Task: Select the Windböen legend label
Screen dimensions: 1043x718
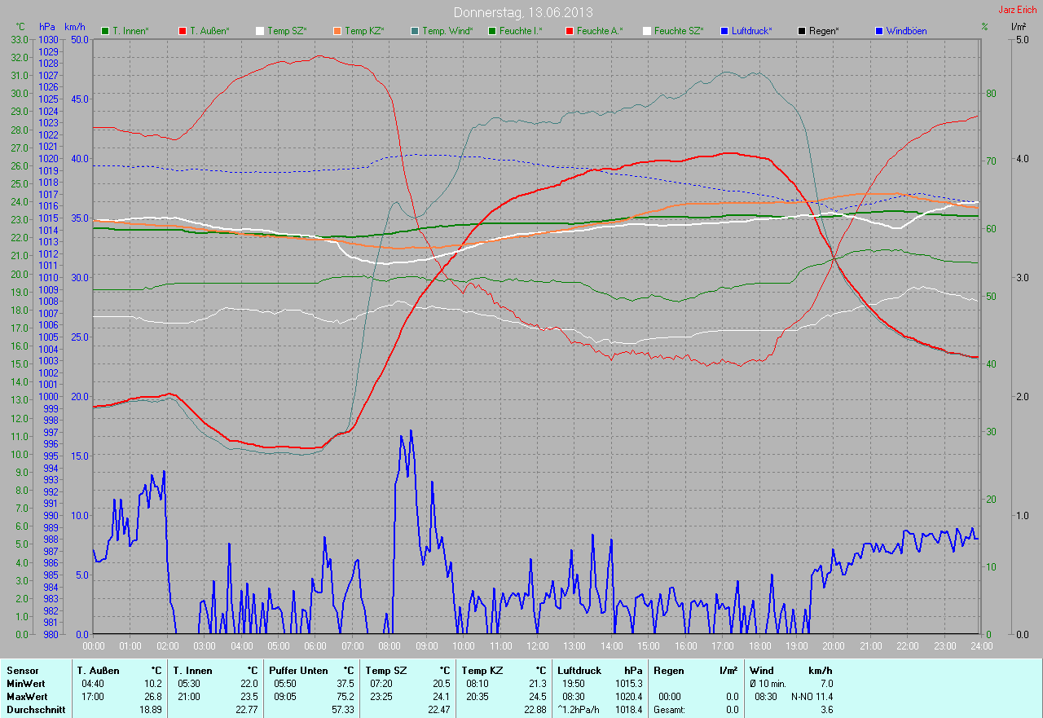Action: click(x=906, y=31)
